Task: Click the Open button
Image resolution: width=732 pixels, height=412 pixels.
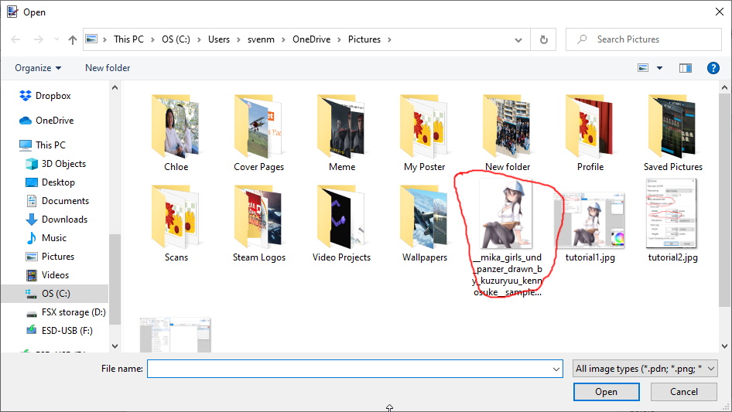Action: (606, 392)
